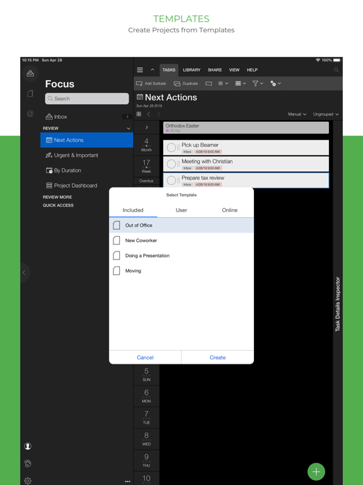363x485 pixels.
Task: Click Add Subtask toolbar button
Action: (151, 83)
